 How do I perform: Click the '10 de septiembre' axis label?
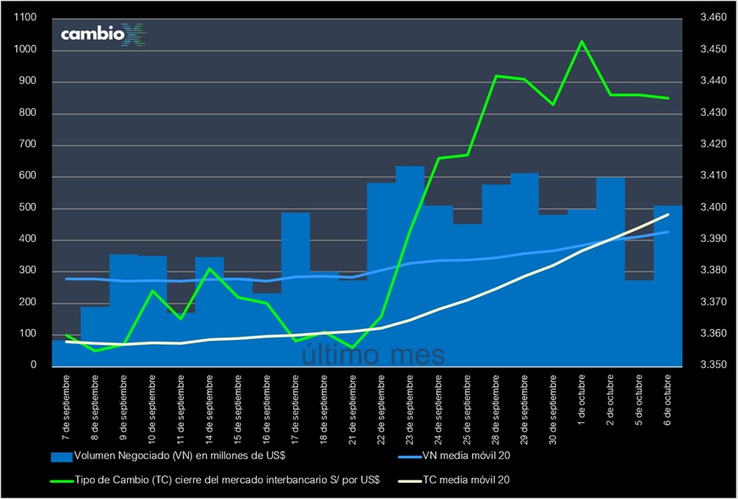(152, 409)
